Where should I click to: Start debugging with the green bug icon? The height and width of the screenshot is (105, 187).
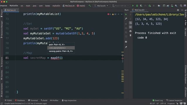[x=137, y=6]
